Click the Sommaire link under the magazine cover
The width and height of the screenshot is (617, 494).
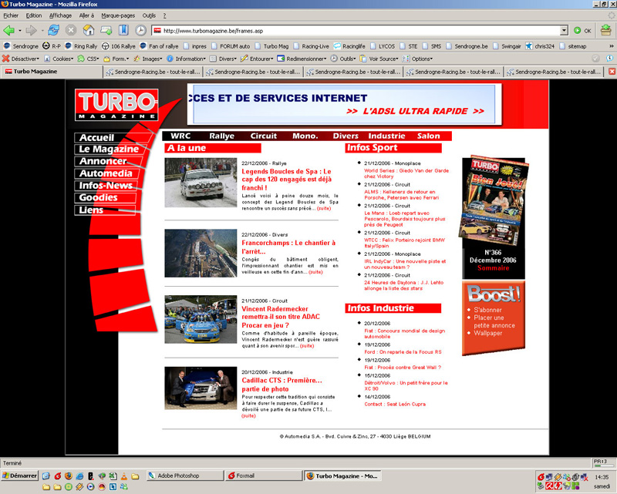pos(493,268)
